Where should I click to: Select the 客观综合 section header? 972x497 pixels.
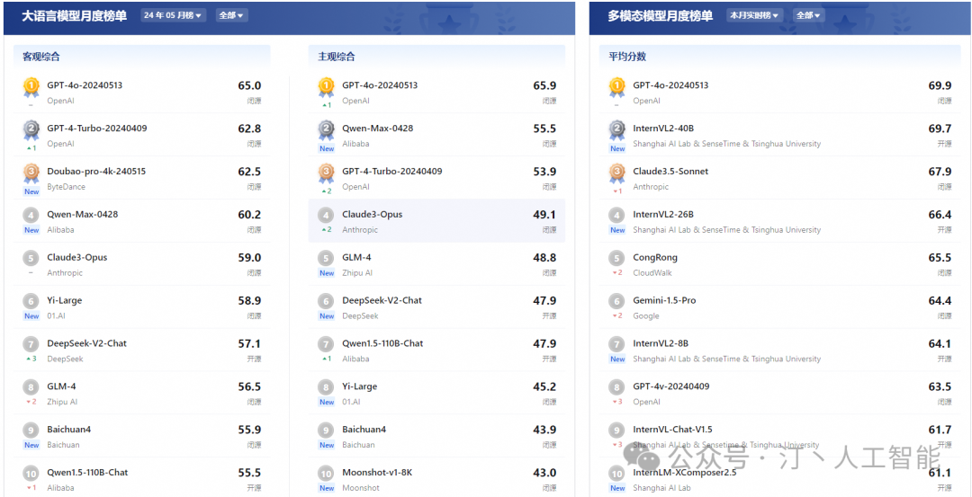coord(41,57)
